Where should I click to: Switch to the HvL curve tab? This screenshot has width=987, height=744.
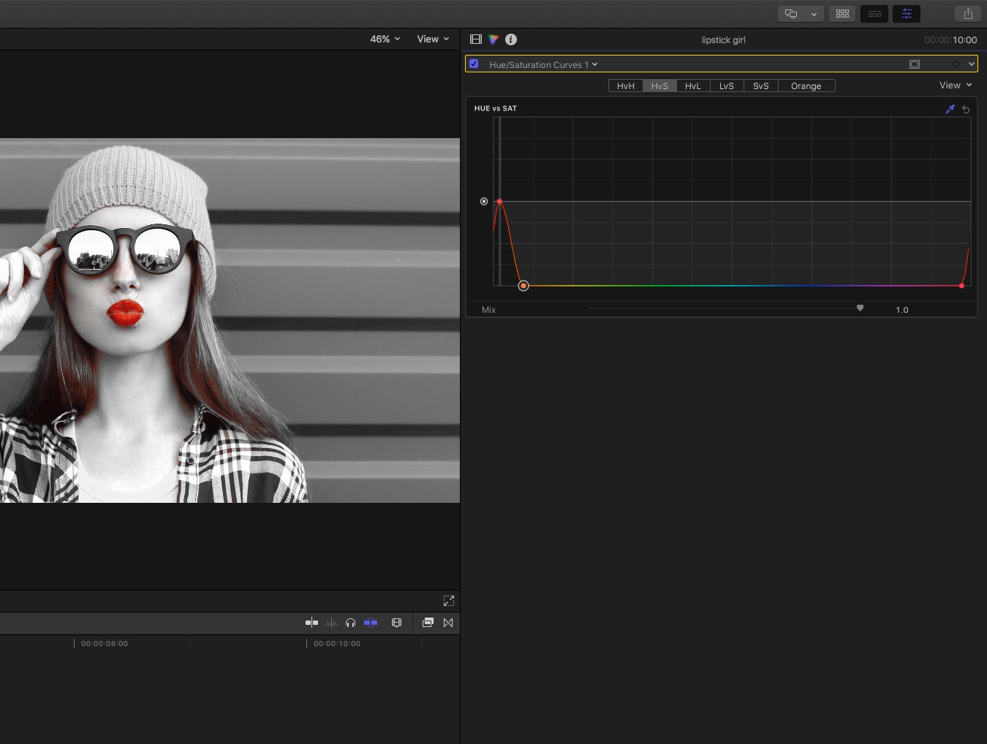pyautogui.click(x=693, y=86)
